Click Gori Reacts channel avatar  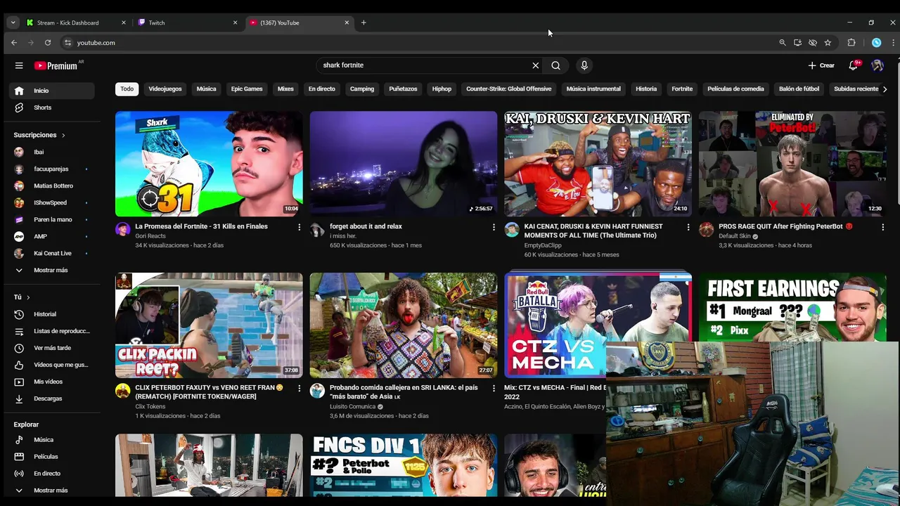[x=123, y=230]
